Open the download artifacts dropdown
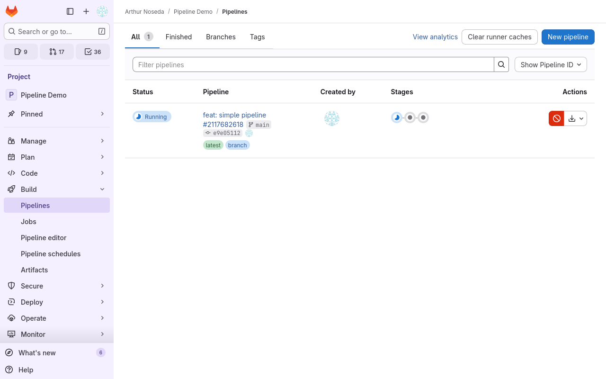This screenshot has height=379, width=606. [x=576, y=118]
